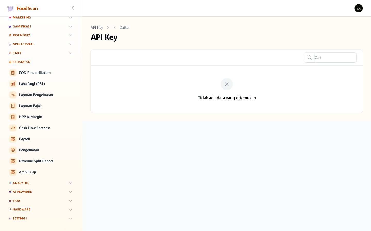Click the Payroll banknote icon
The height and width of the screenshot is (231, 371).
coord(13,139)
